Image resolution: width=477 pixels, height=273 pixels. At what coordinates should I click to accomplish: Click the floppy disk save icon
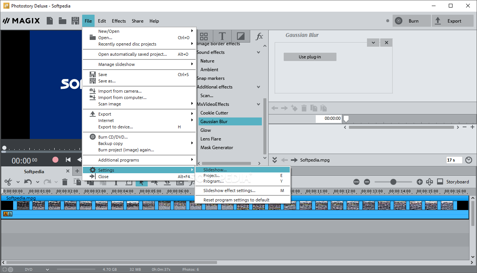point(75,21)
